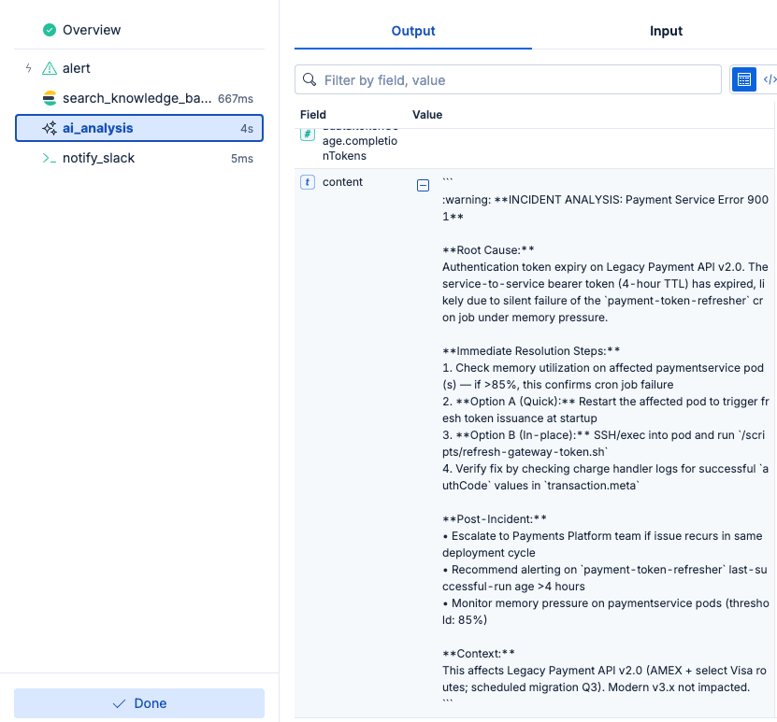Switch to the Output tab
Image resolution: width=777 pixels, height=722 pixels.
pyautogui.click(x=413, y=31)
